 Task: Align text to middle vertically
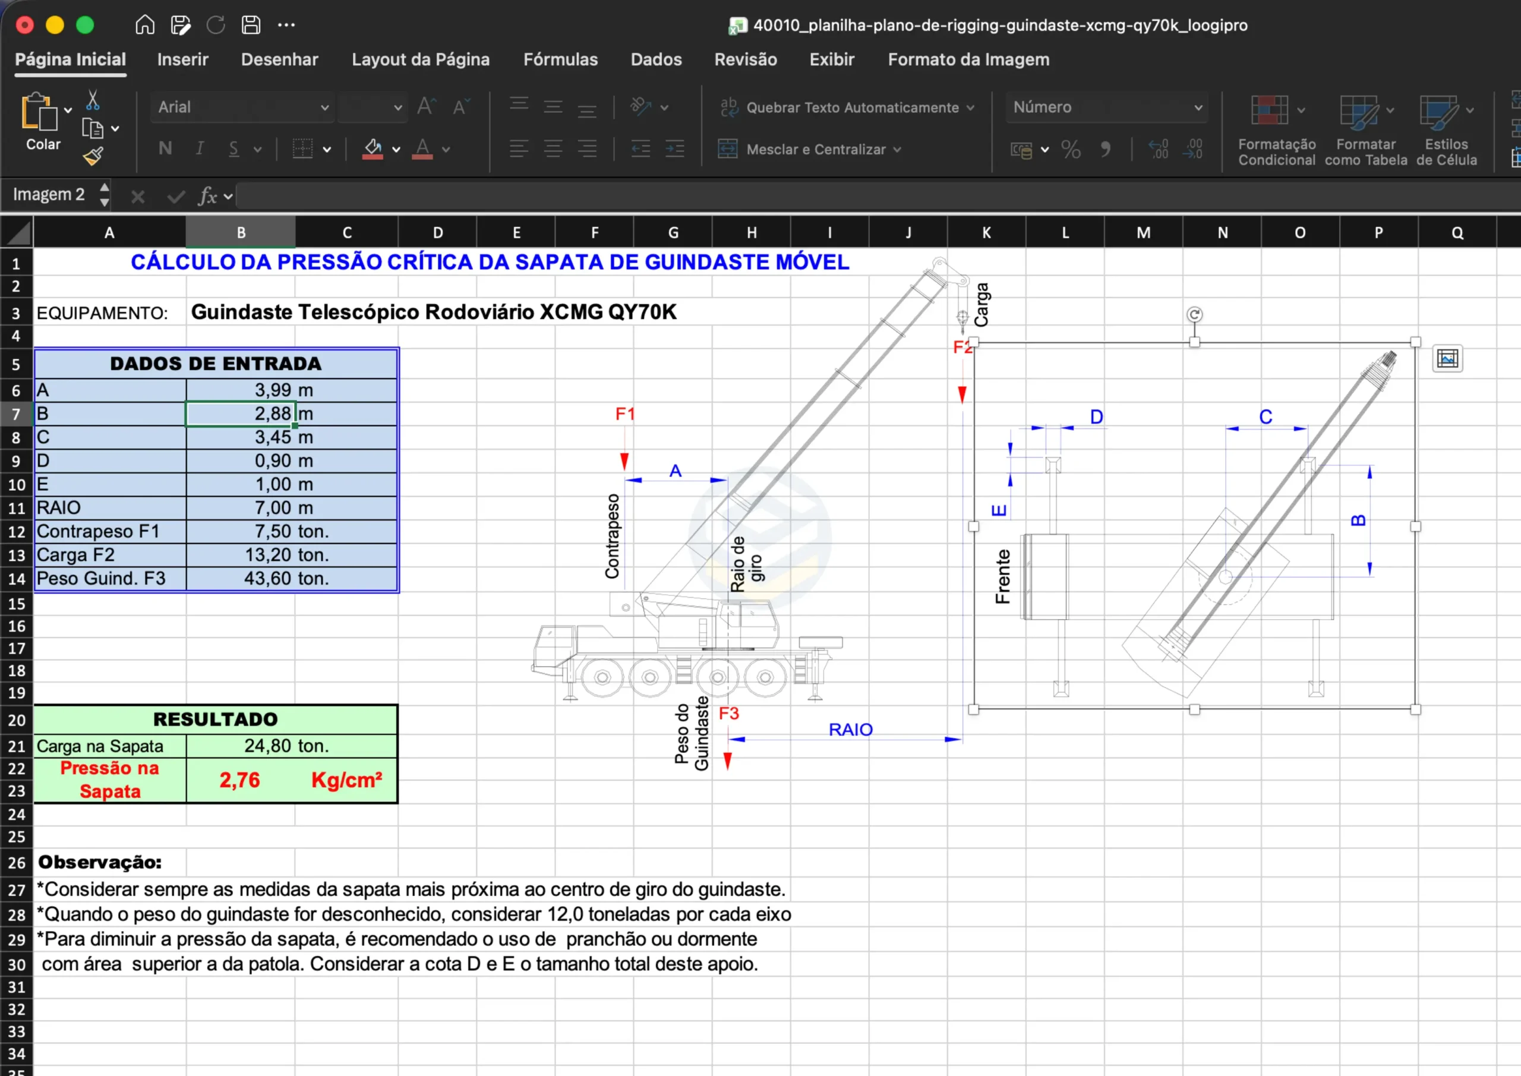point(553,107)
